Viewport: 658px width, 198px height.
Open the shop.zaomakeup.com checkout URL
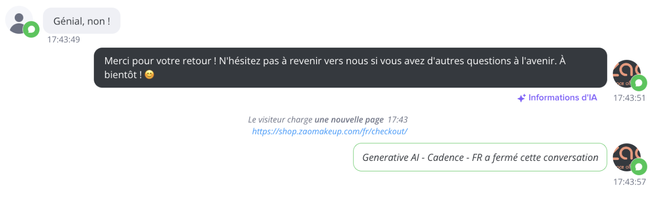(x=330, y=131)
